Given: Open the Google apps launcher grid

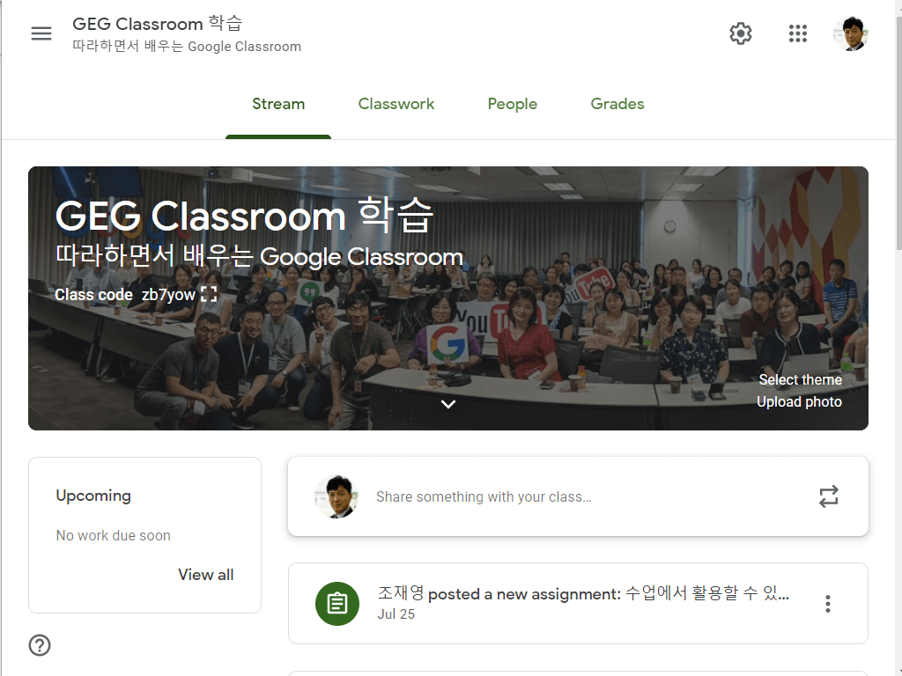Looking at the screenshot, I should [797, 33].
